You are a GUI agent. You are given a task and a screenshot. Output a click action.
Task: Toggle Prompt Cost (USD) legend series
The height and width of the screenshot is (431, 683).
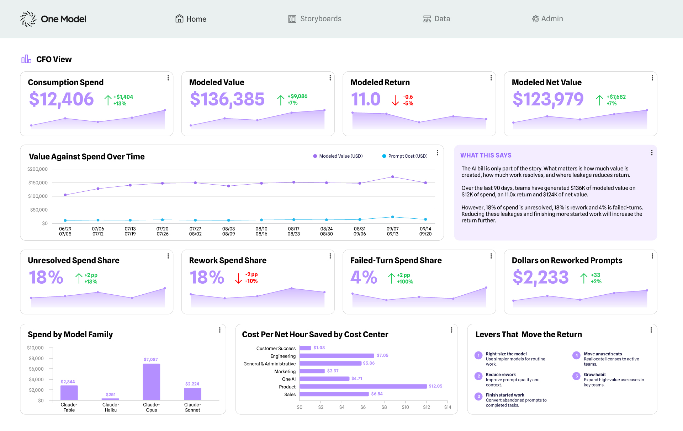tap(405, 156)
